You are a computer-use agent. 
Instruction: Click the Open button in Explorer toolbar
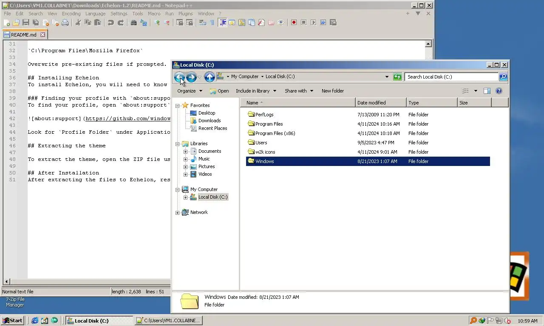tap(219, 91)
